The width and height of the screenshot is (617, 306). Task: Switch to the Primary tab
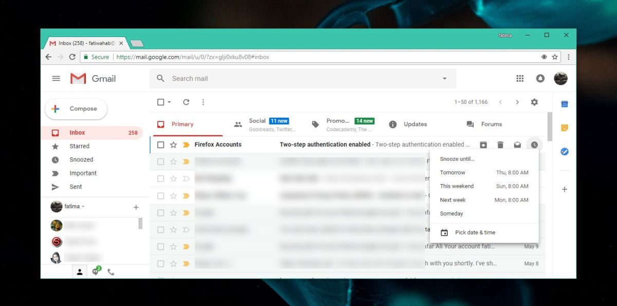[x=189, y=124]
